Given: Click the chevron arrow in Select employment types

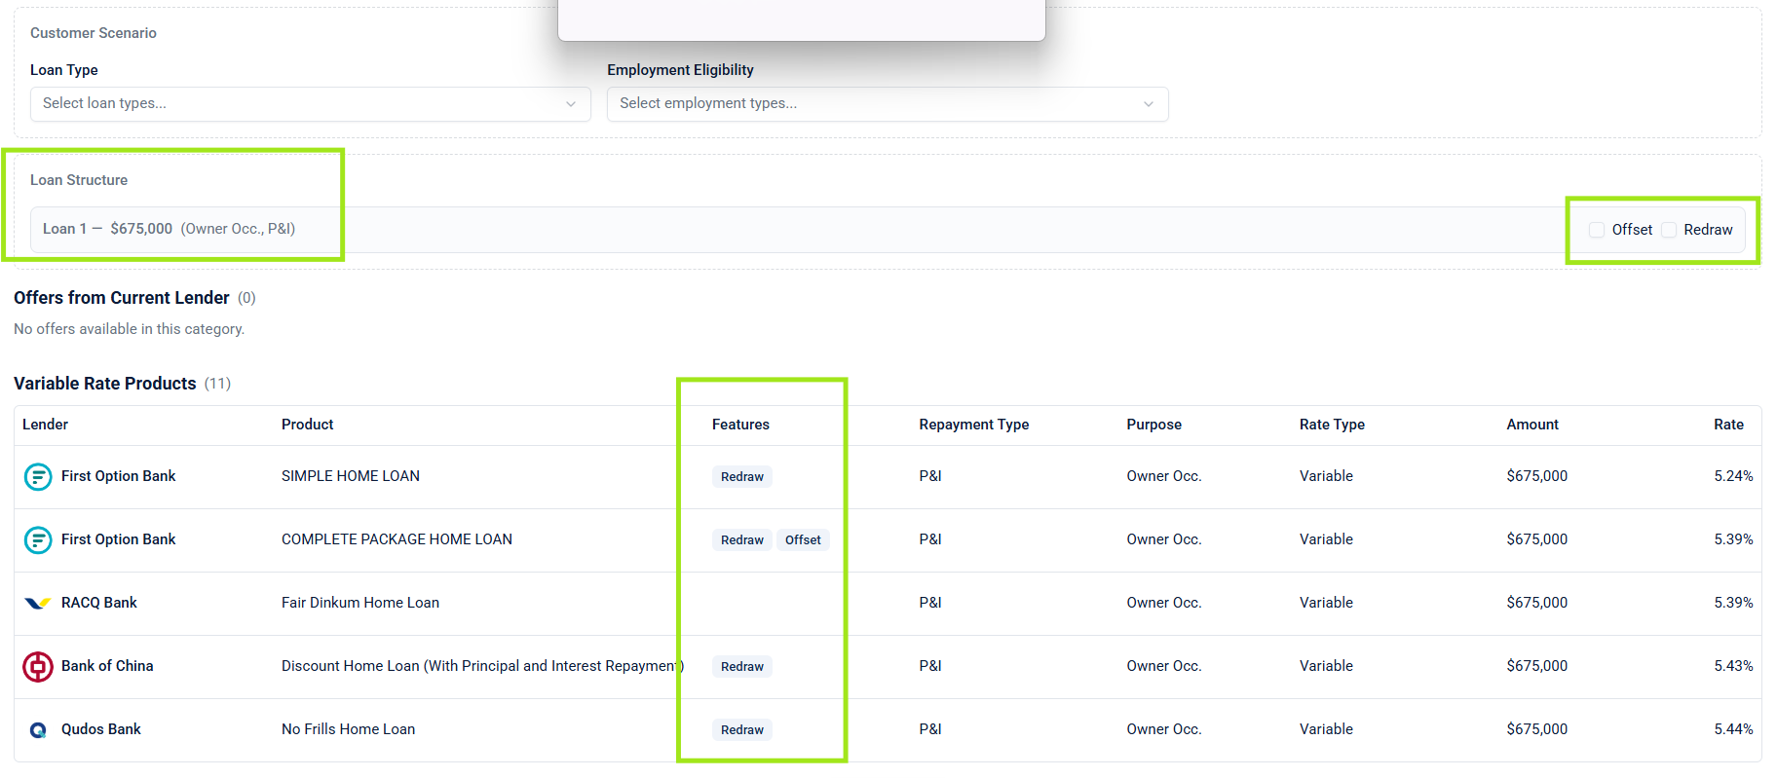Looking at the screenshot, I should pyautogui.click(x=1149, y=104).
